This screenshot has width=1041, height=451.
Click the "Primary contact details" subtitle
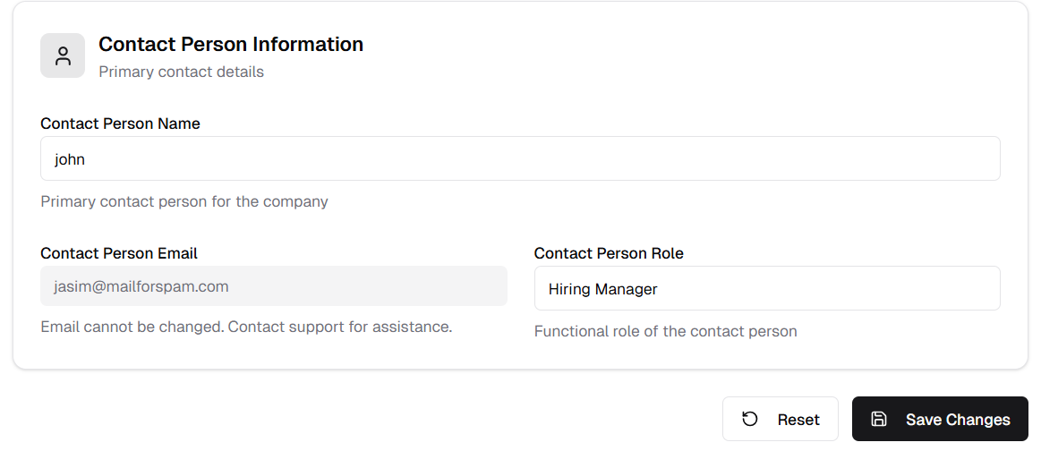coord(181,72)
